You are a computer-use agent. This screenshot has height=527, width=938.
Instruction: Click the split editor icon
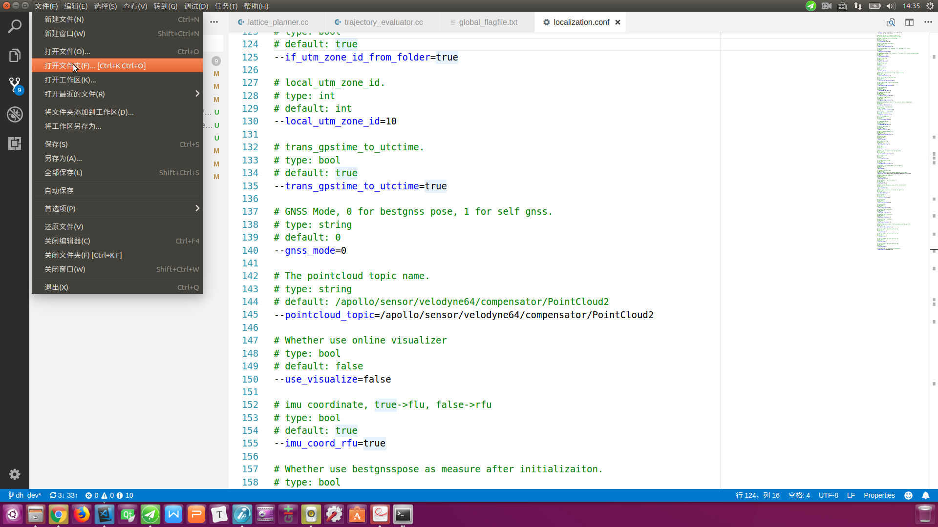click(909, 22)
